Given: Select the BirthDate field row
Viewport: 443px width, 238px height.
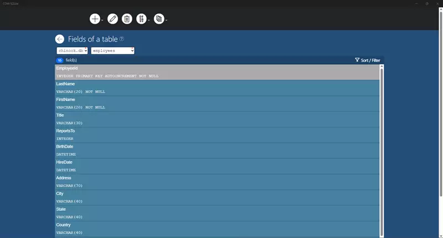Looking at the screenshot, I should coord(217,151).
